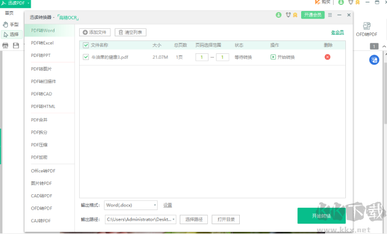The image size is (387, 234).
Task: Uncheck the 牛油果的健康3.pdf checkbox
Action: coord(86,57)
